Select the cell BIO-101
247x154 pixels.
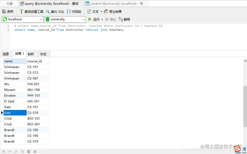pos(38,119)
